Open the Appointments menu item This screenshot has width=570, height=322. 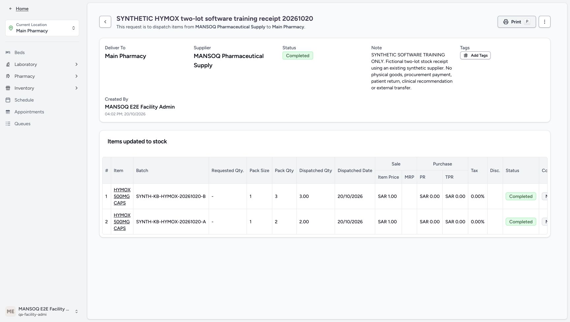click(x=42, y=112)
